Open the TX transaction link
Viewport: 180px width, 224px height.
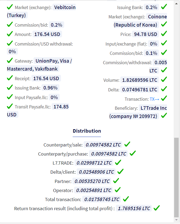(x=154, y=99)
